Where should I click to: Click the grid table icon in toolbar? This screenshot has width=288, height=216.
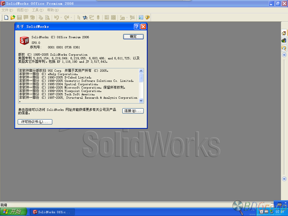[107, 17]
